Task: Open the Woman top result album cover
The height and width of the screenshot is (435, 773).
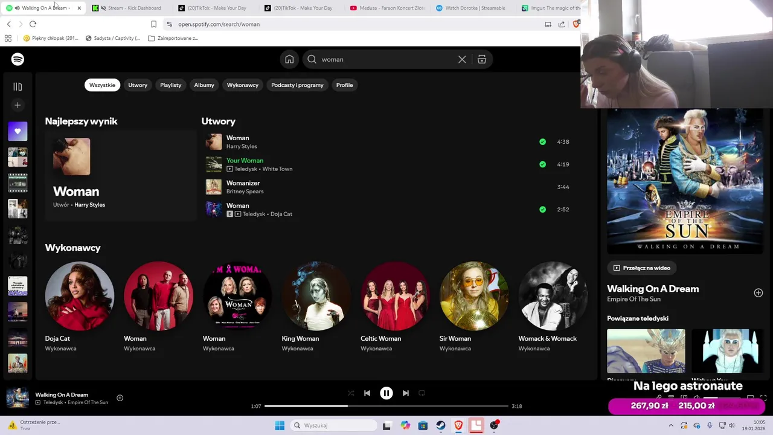Action: (x=71, y=157)
